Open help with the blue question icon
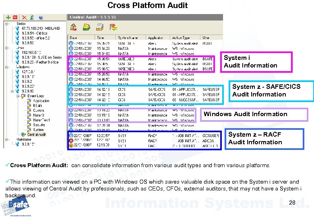 (41, 17)
